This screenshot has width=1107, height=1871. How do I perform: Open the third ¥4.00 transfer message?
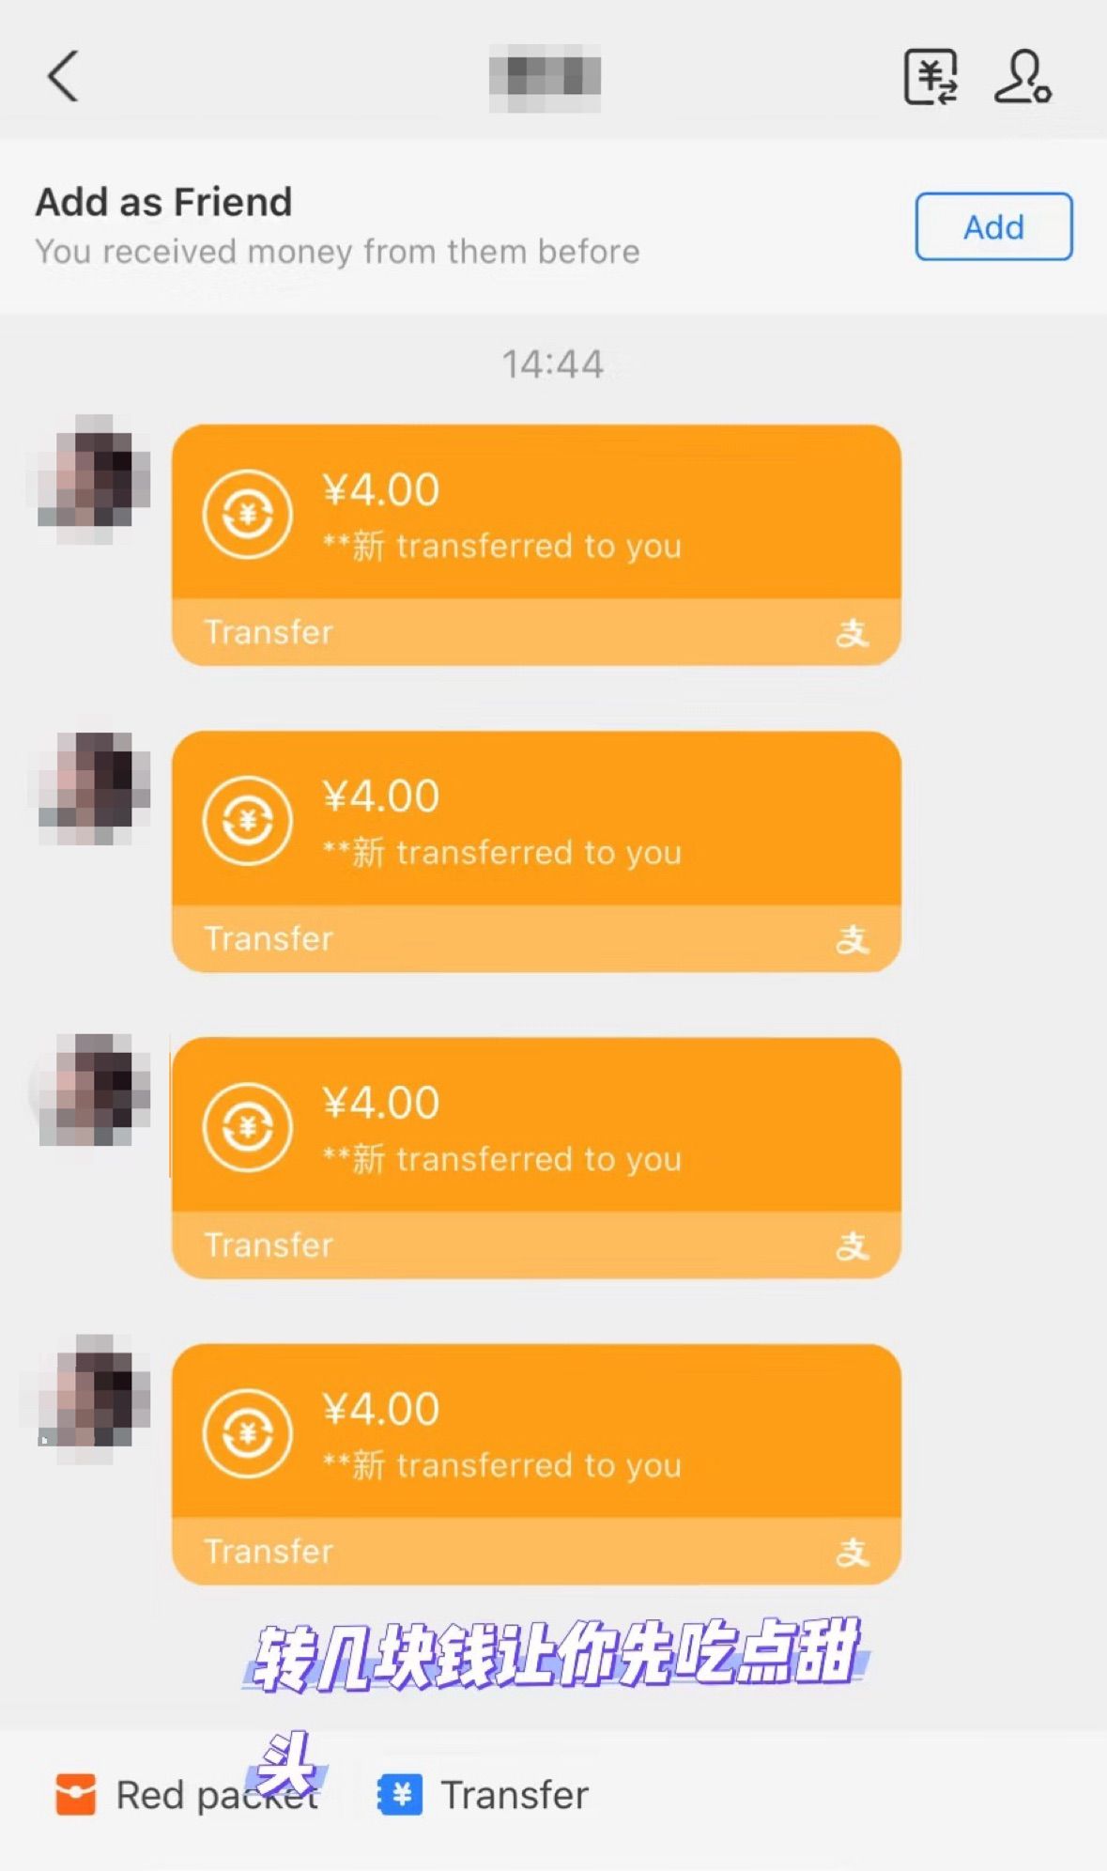tap(536, 1157)
